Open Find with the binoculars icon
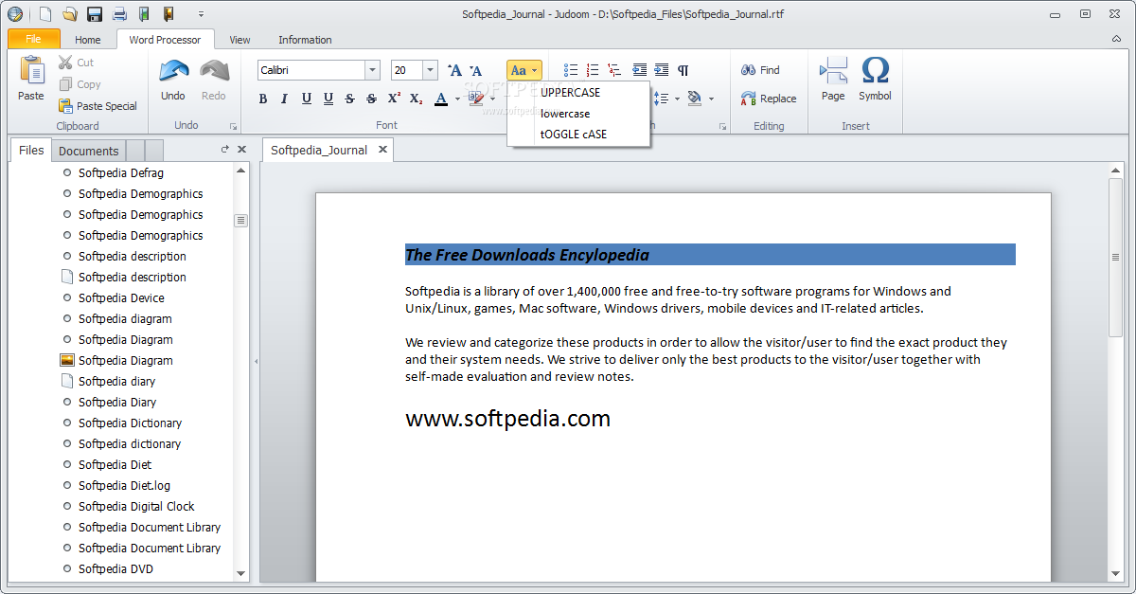The width and height of the screenshot is (1136, 594). tap(760, 70)
